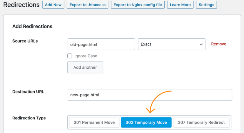
Task: Choose the 302 Temporary Move option
Action: 146,123
